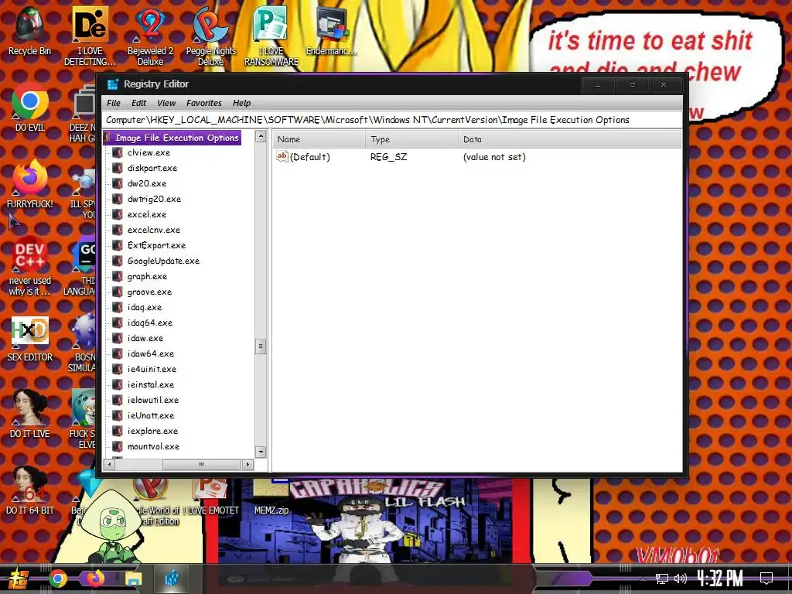This screenshot has width=792, height=594.
Task: Click the idaw64.exe key icon
Action: (x=118, y=353)
